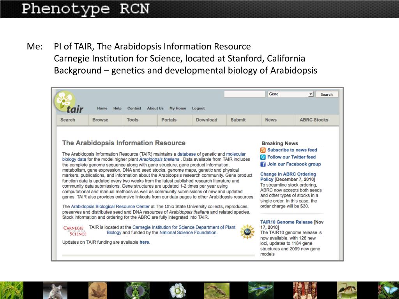Viewport: 399px width, 299px height.
Task: Click the mouse thumbnail in bottom strip
Action: click(55, 290)
